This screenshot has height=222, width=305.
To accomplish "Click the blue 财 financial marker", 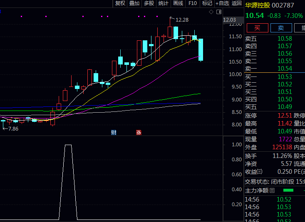I will (x=114, y=133).
